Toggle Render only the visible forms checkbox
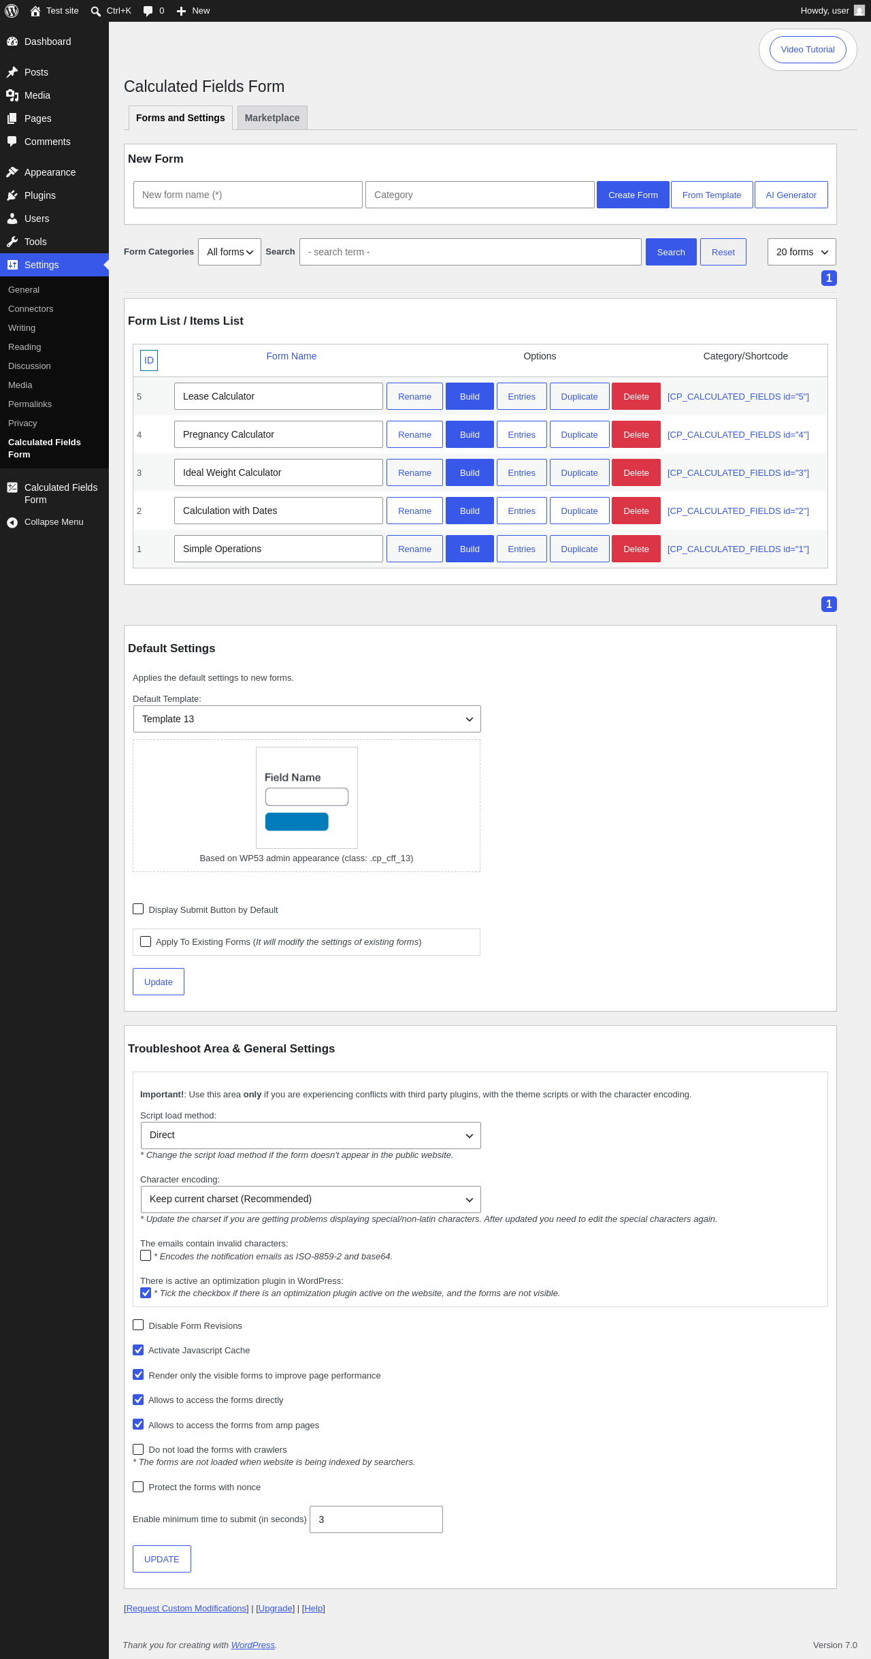 [138, 1374]
